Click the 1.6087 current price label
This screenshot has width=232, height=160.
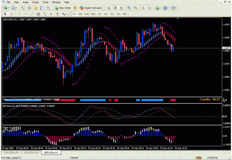226,48
